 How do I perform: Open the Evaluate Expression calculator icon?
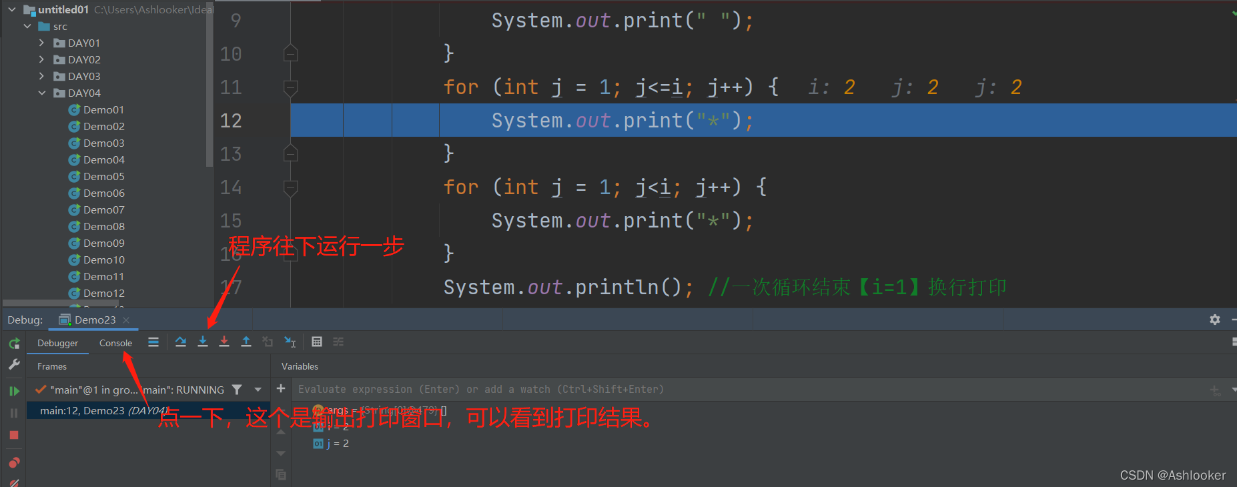pyautogui.click(x=317, y=342)
